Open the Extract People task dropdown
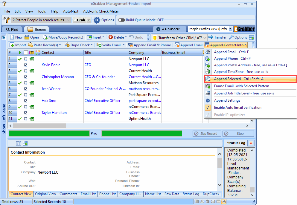This screenshot has width=297, height=205. pos(68,20)
